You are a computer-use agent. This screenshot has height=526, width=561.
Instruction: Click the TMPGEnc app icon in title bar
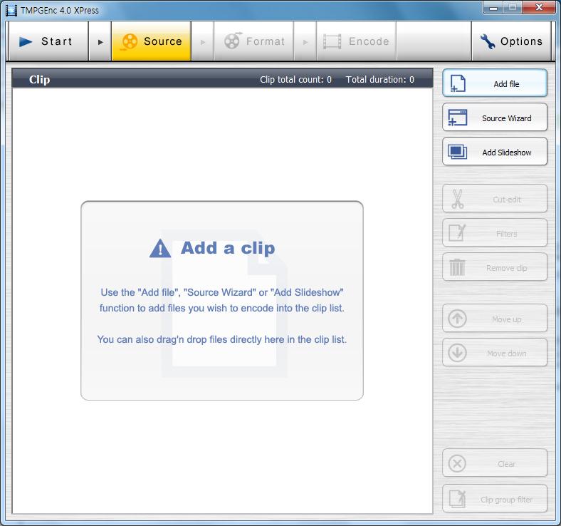[11, 11]
